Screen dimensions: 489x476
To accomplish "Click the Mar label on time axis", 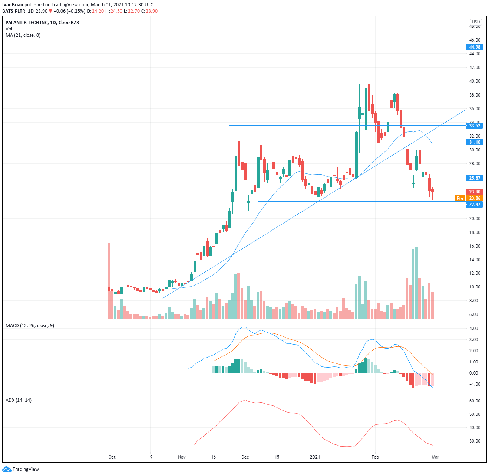I will 436,457.
